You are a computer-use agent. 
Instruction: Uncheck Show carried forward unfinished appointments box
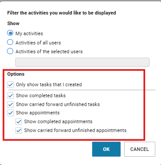coord(19,130)
